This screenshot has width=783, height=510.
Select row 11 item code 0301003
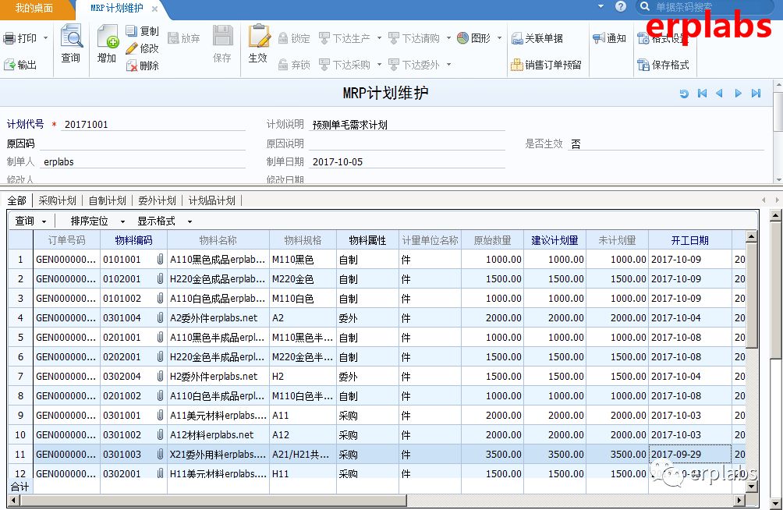click(122, 455)
